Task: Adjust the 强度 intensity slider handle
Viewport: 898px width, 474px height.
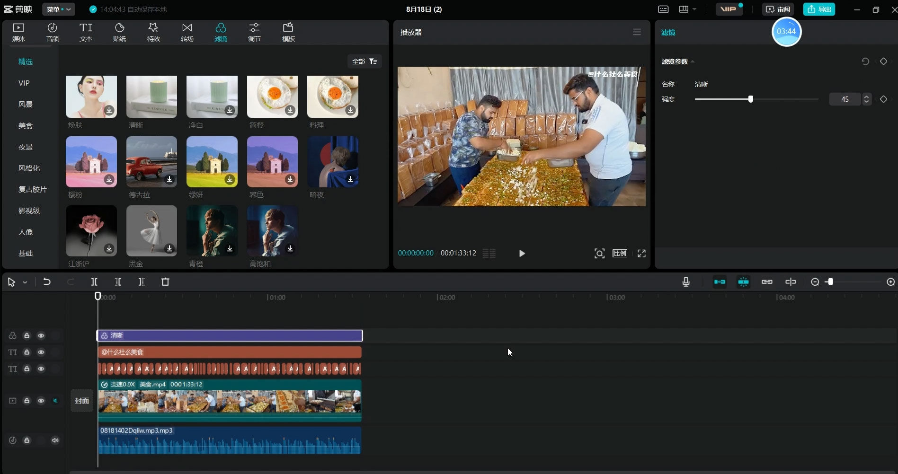Action: pos(750,99)
